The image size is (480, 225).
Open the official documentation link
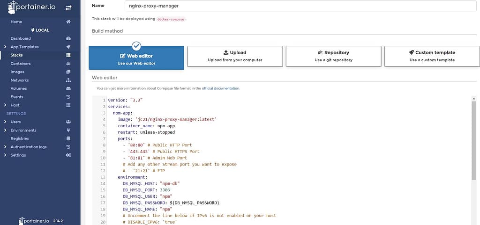click(x=220, y=88)
